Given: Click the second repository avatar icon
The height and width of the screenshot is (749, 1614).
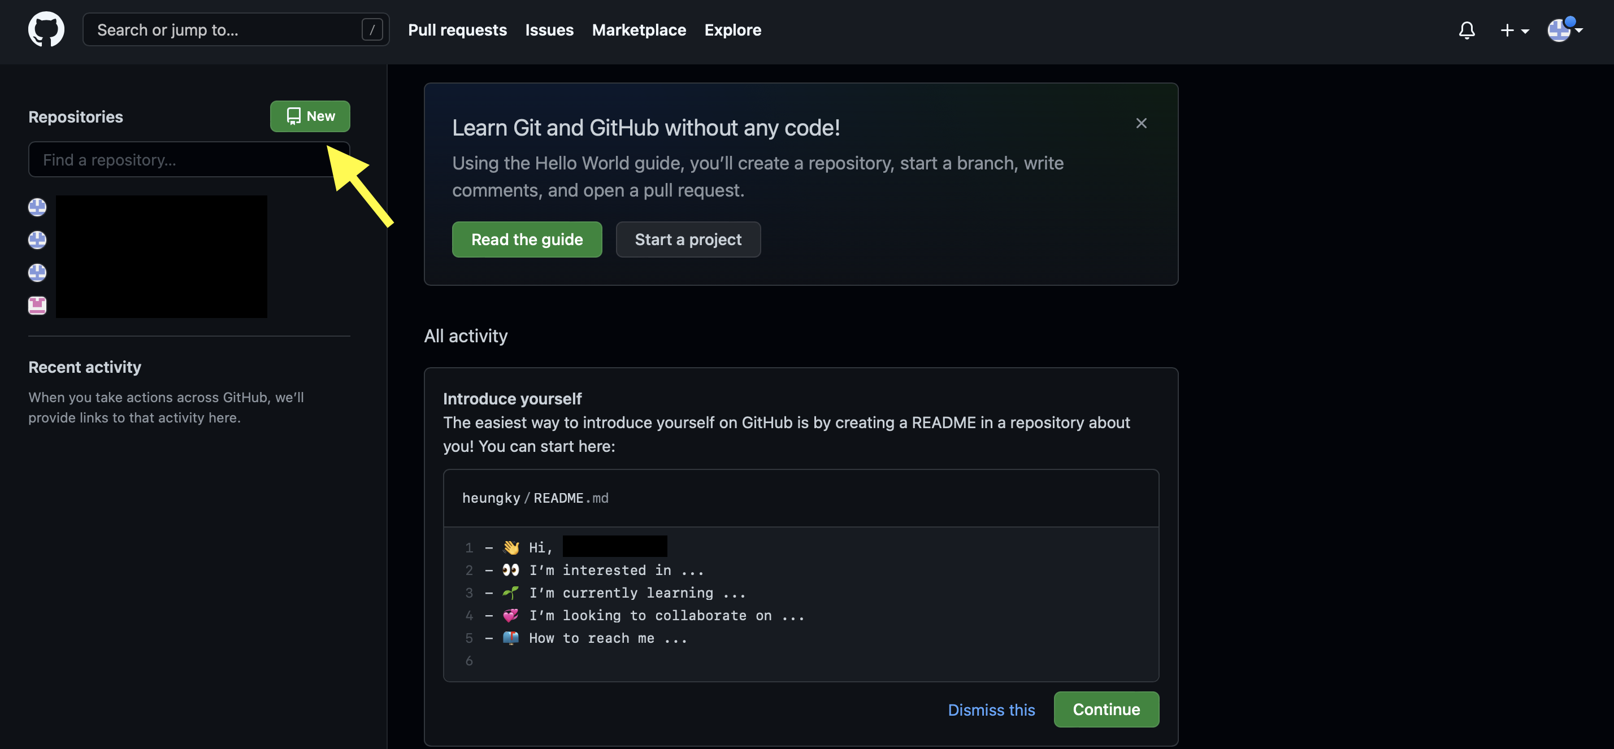Looking at the screenshot, I should (38, 240).
